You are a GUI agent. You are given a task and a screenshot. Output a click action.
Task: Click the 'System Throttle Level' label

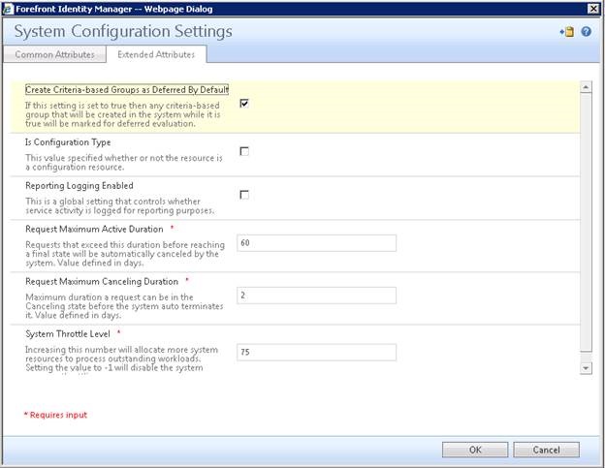tap(68, 334)
